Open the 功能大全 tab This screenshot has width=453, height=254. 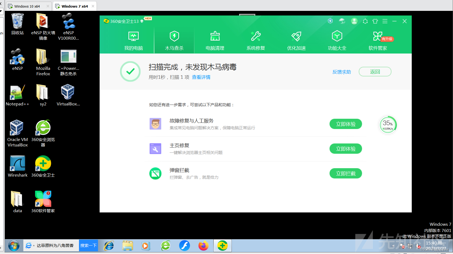pos(337,41)
